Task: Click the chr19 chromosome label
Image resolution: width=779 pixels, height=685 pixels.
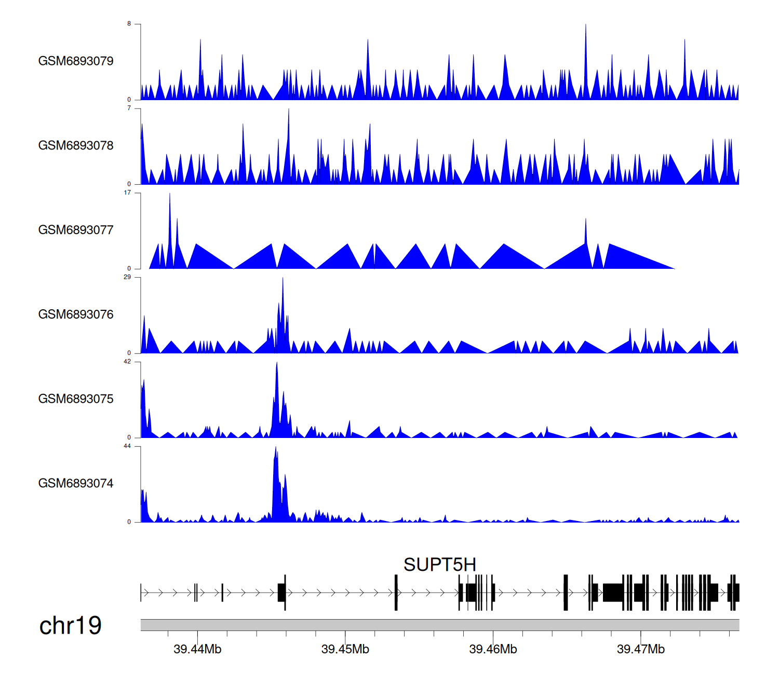Action: (70, 626)
